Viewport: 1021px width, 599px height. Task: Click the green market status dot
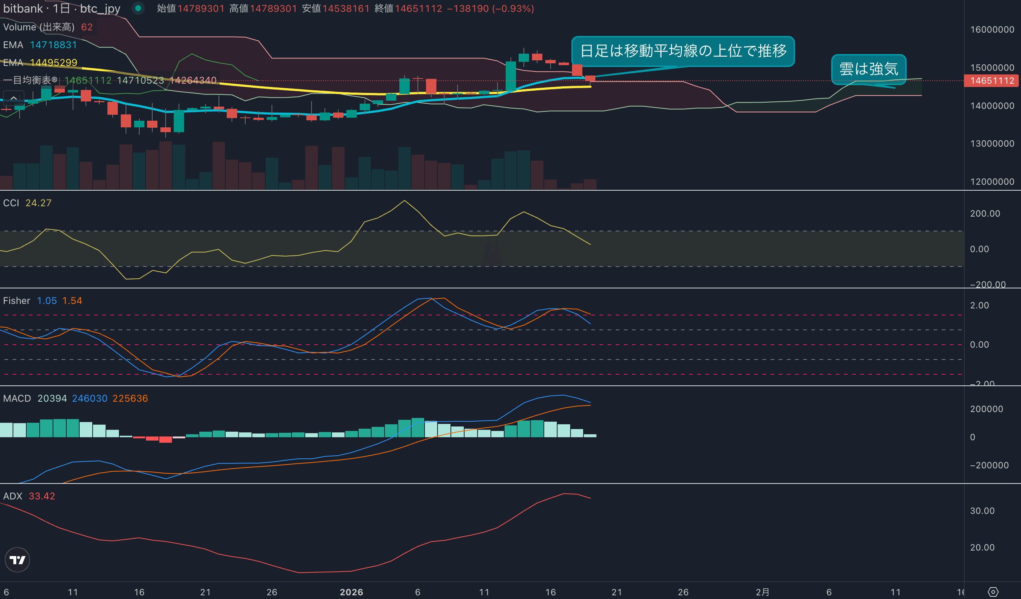(x=138, y=8)
